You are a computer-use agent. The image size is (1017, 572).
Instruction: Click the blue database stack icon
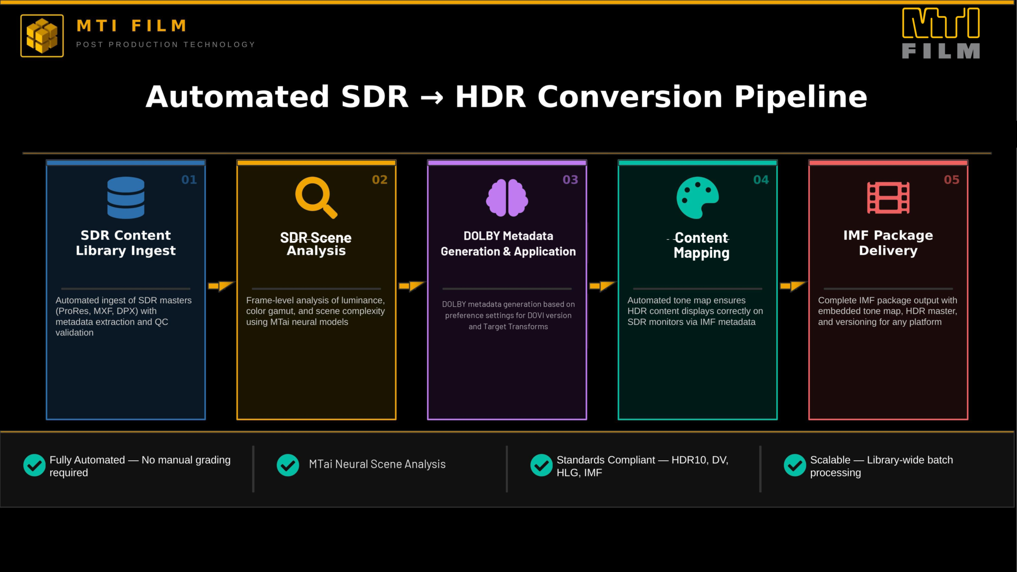(126, 198)
